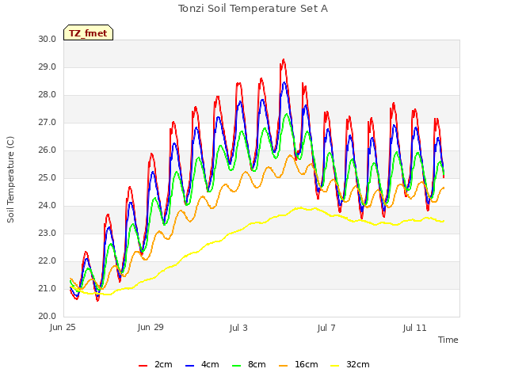The height and width of the screenshot is (380, 507).
Task: Click the 29.0 y-axis tick label
Action: pos(48,66)
